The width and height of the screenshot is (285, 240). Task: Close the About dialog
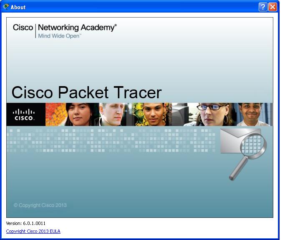click(273, 7)
